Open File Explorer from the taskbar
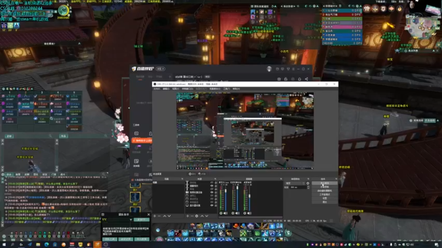Image resolution: width=442 pixels, height=248 pixels. click(x=38, y=245)
